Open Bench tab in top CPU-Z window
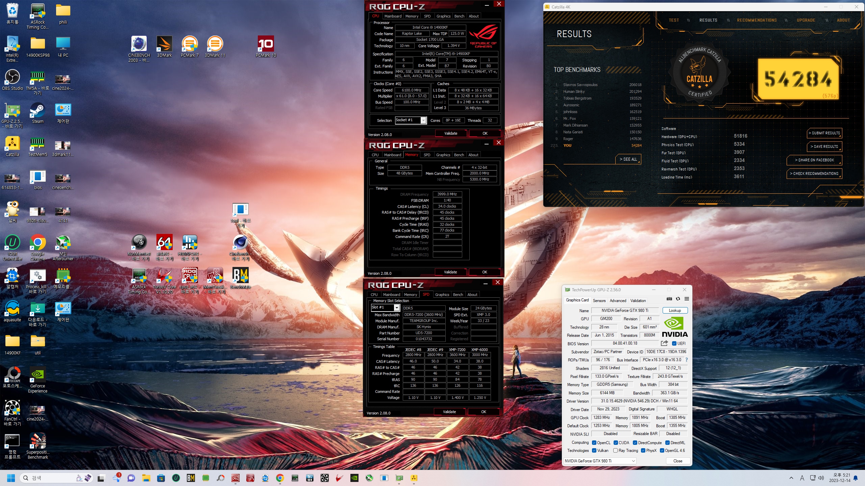 tap(459, 16)
